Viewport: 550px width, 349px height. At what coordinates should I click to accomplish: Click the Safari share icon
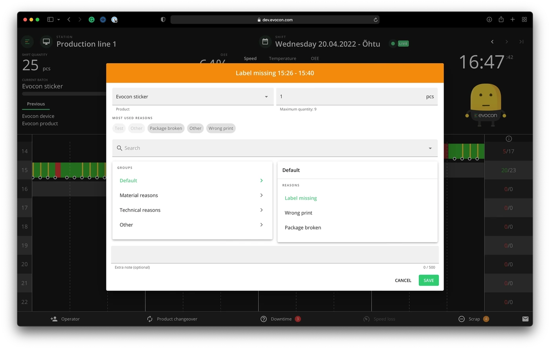click(x=501, y=19)
